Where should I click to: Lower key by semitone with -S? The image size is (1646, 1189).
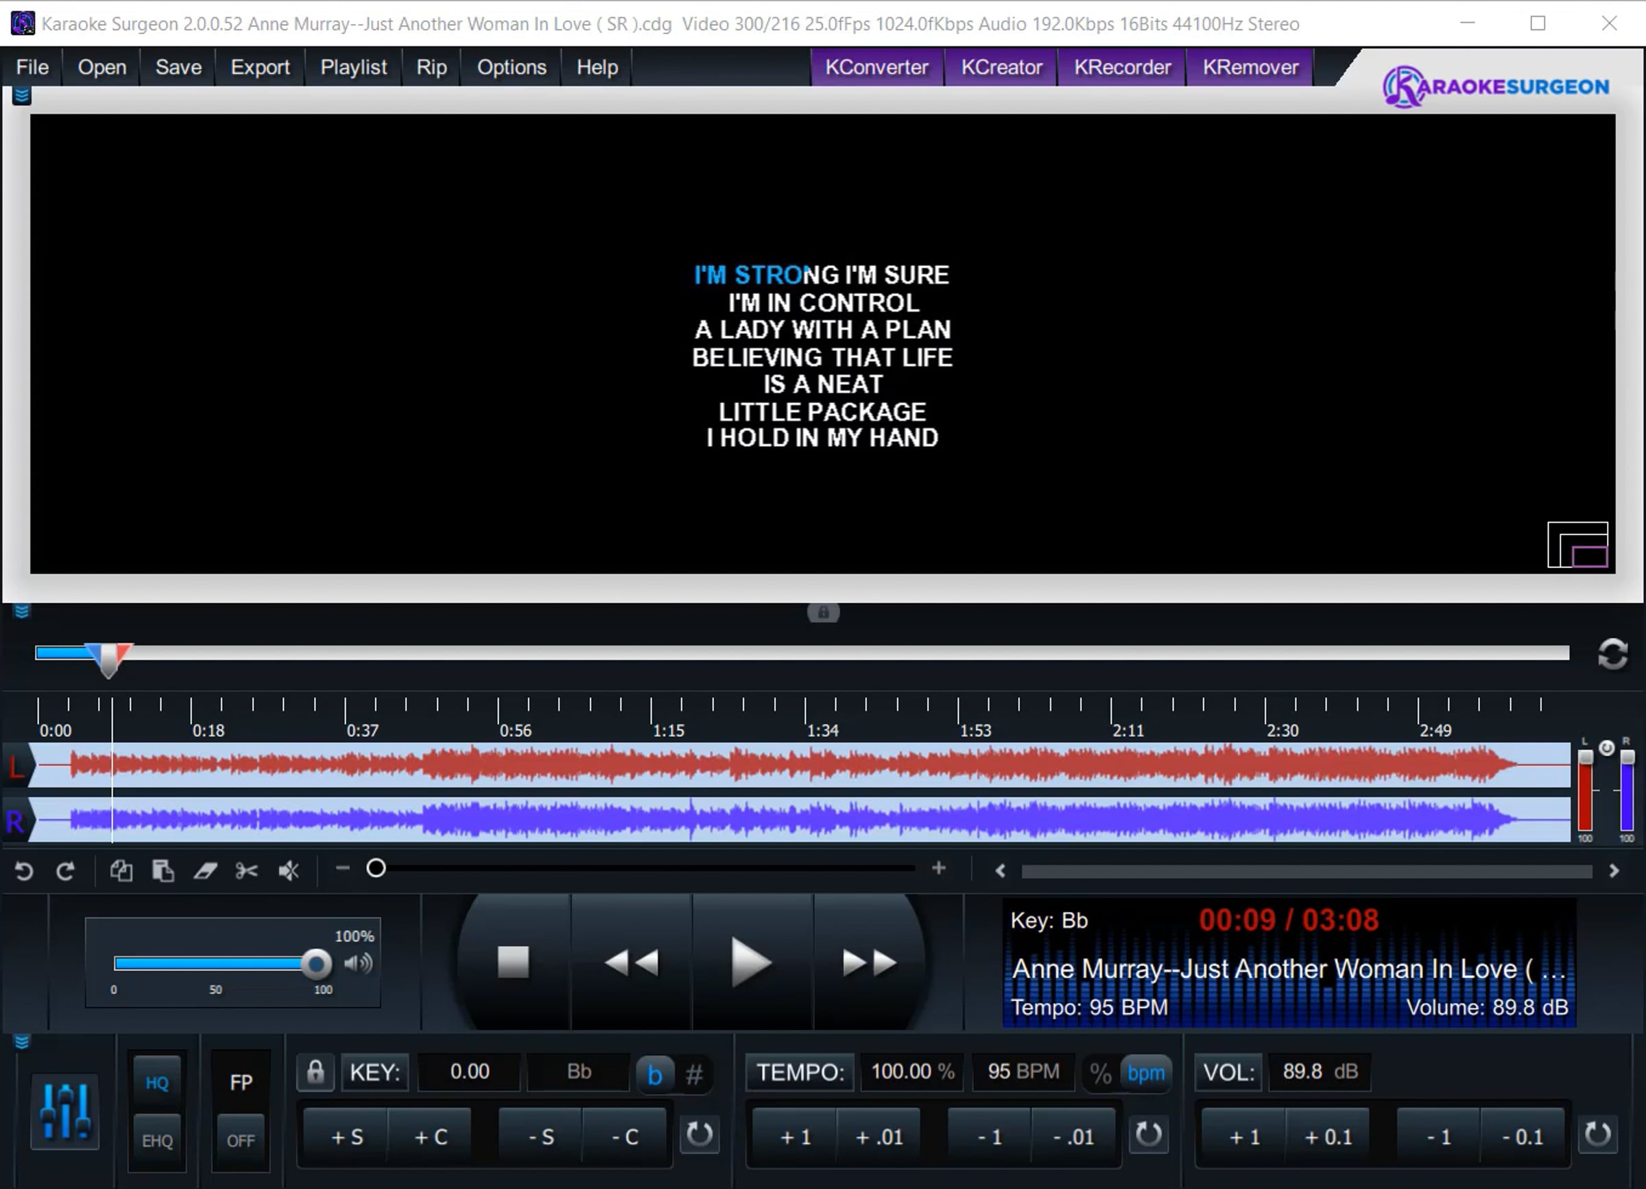tap(540, 1137)
